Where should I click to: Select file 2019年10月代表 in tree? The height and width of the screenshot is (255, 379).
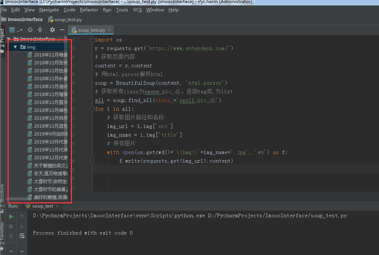(x=48, y=142)
